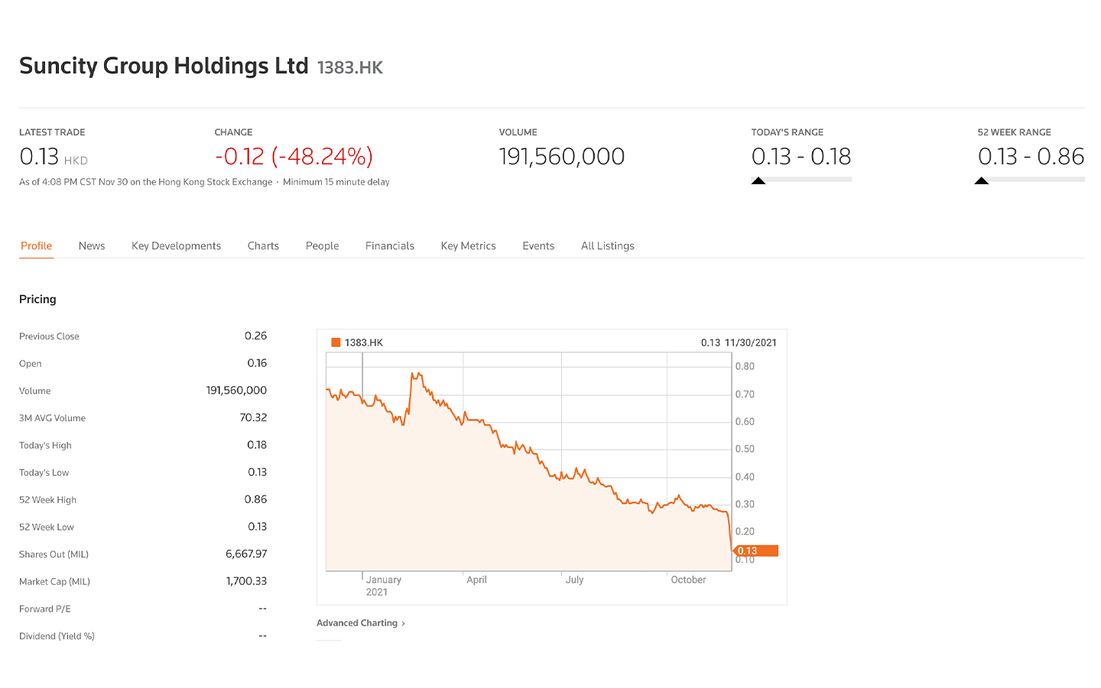This screenshot has width=1101, height=688.
Task: Go to the Charts tab
Action: click(263, 245)
